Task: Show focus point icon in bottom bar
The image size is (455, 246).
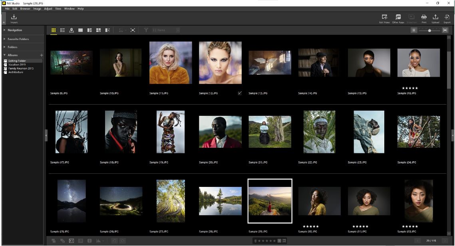Action: pos(72,241)
